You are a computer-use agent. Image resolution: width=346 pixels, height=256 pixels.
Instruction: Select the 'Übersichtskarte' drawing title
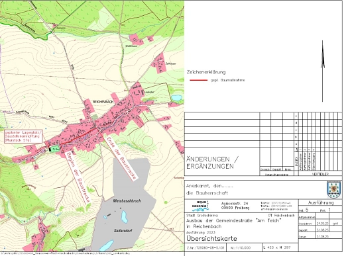point(211,238)
